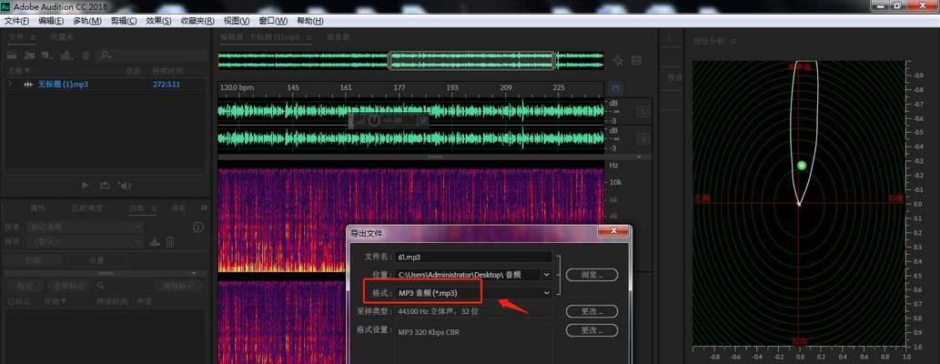Click the 设置 button in diagnostics panel
This screenshot has height=364, width=940.
(96, 260)
